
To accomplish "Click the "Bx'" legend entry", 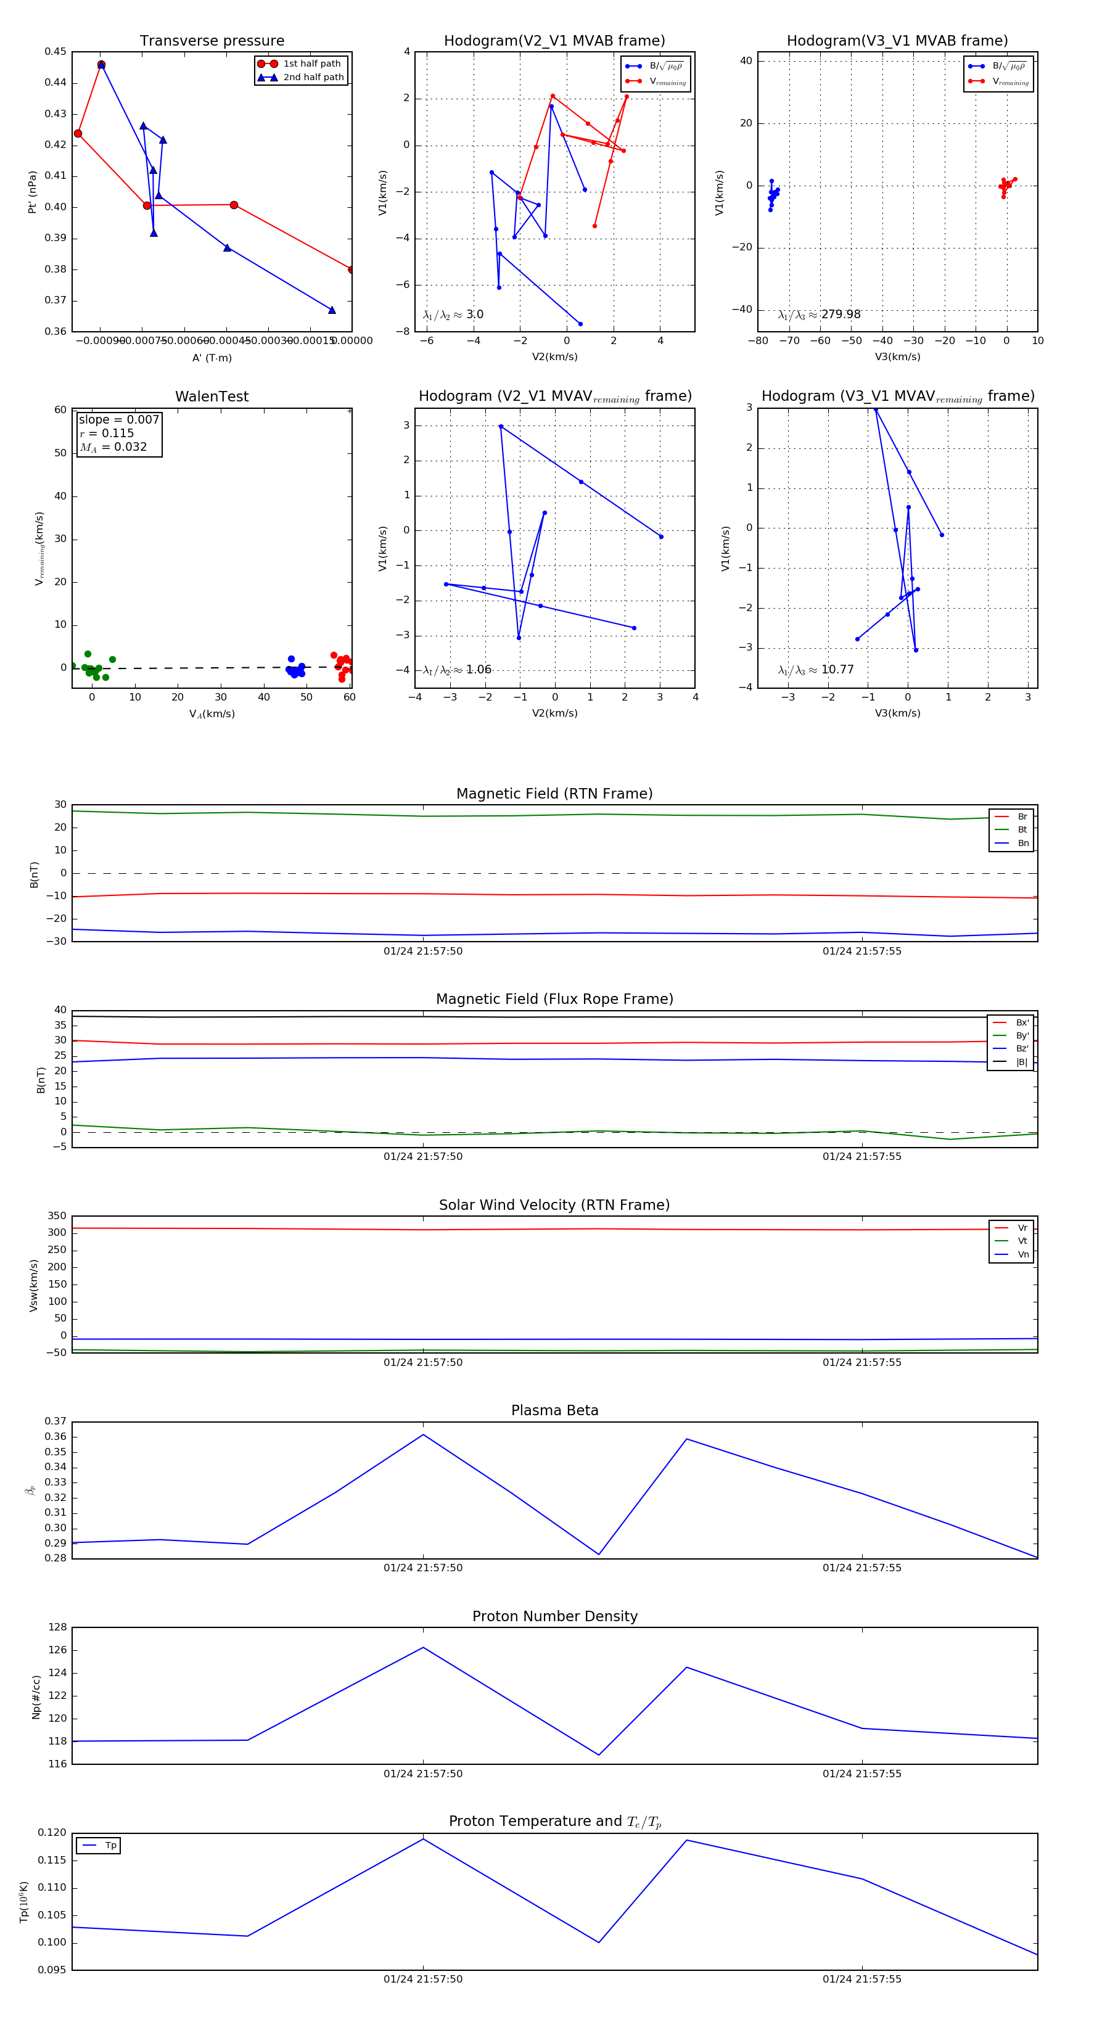I will click(1011, 1022).
